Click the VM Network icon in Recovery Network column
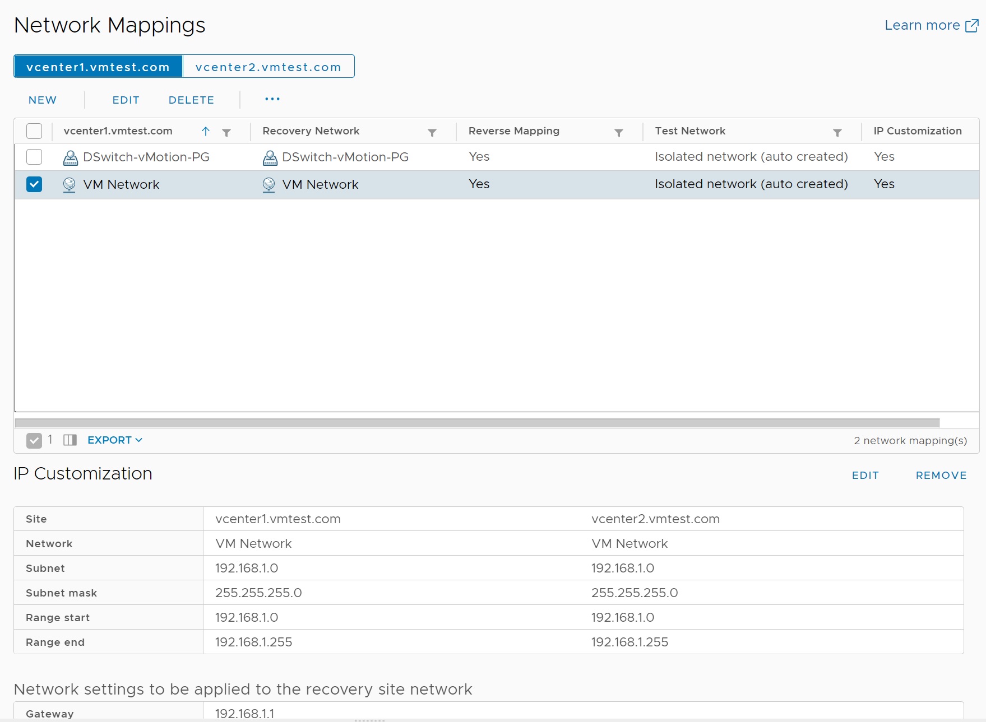 coord(269,185)
